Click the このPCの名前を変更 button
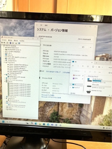 (84, 39)
